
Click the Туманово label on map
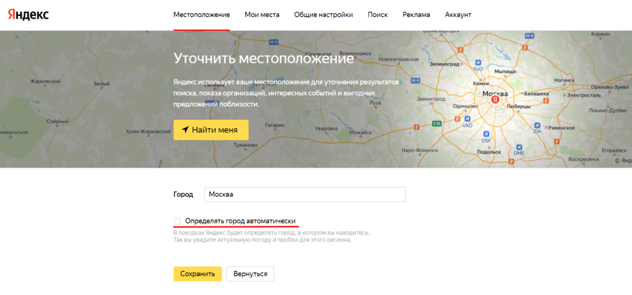(x=245, y=144)
